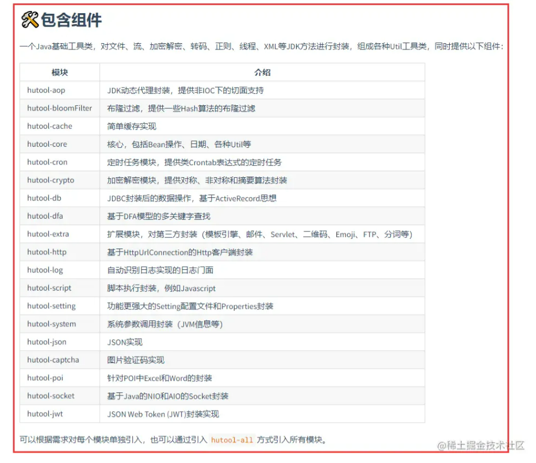Image resolution: width=536 pixels, height=463 pixels.
Task: Select the hutool-aop module name
Action: pos(46,90)
